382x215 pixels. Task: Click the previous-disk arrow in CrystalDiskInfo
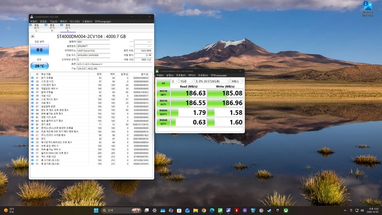click(x=33, y=36)
